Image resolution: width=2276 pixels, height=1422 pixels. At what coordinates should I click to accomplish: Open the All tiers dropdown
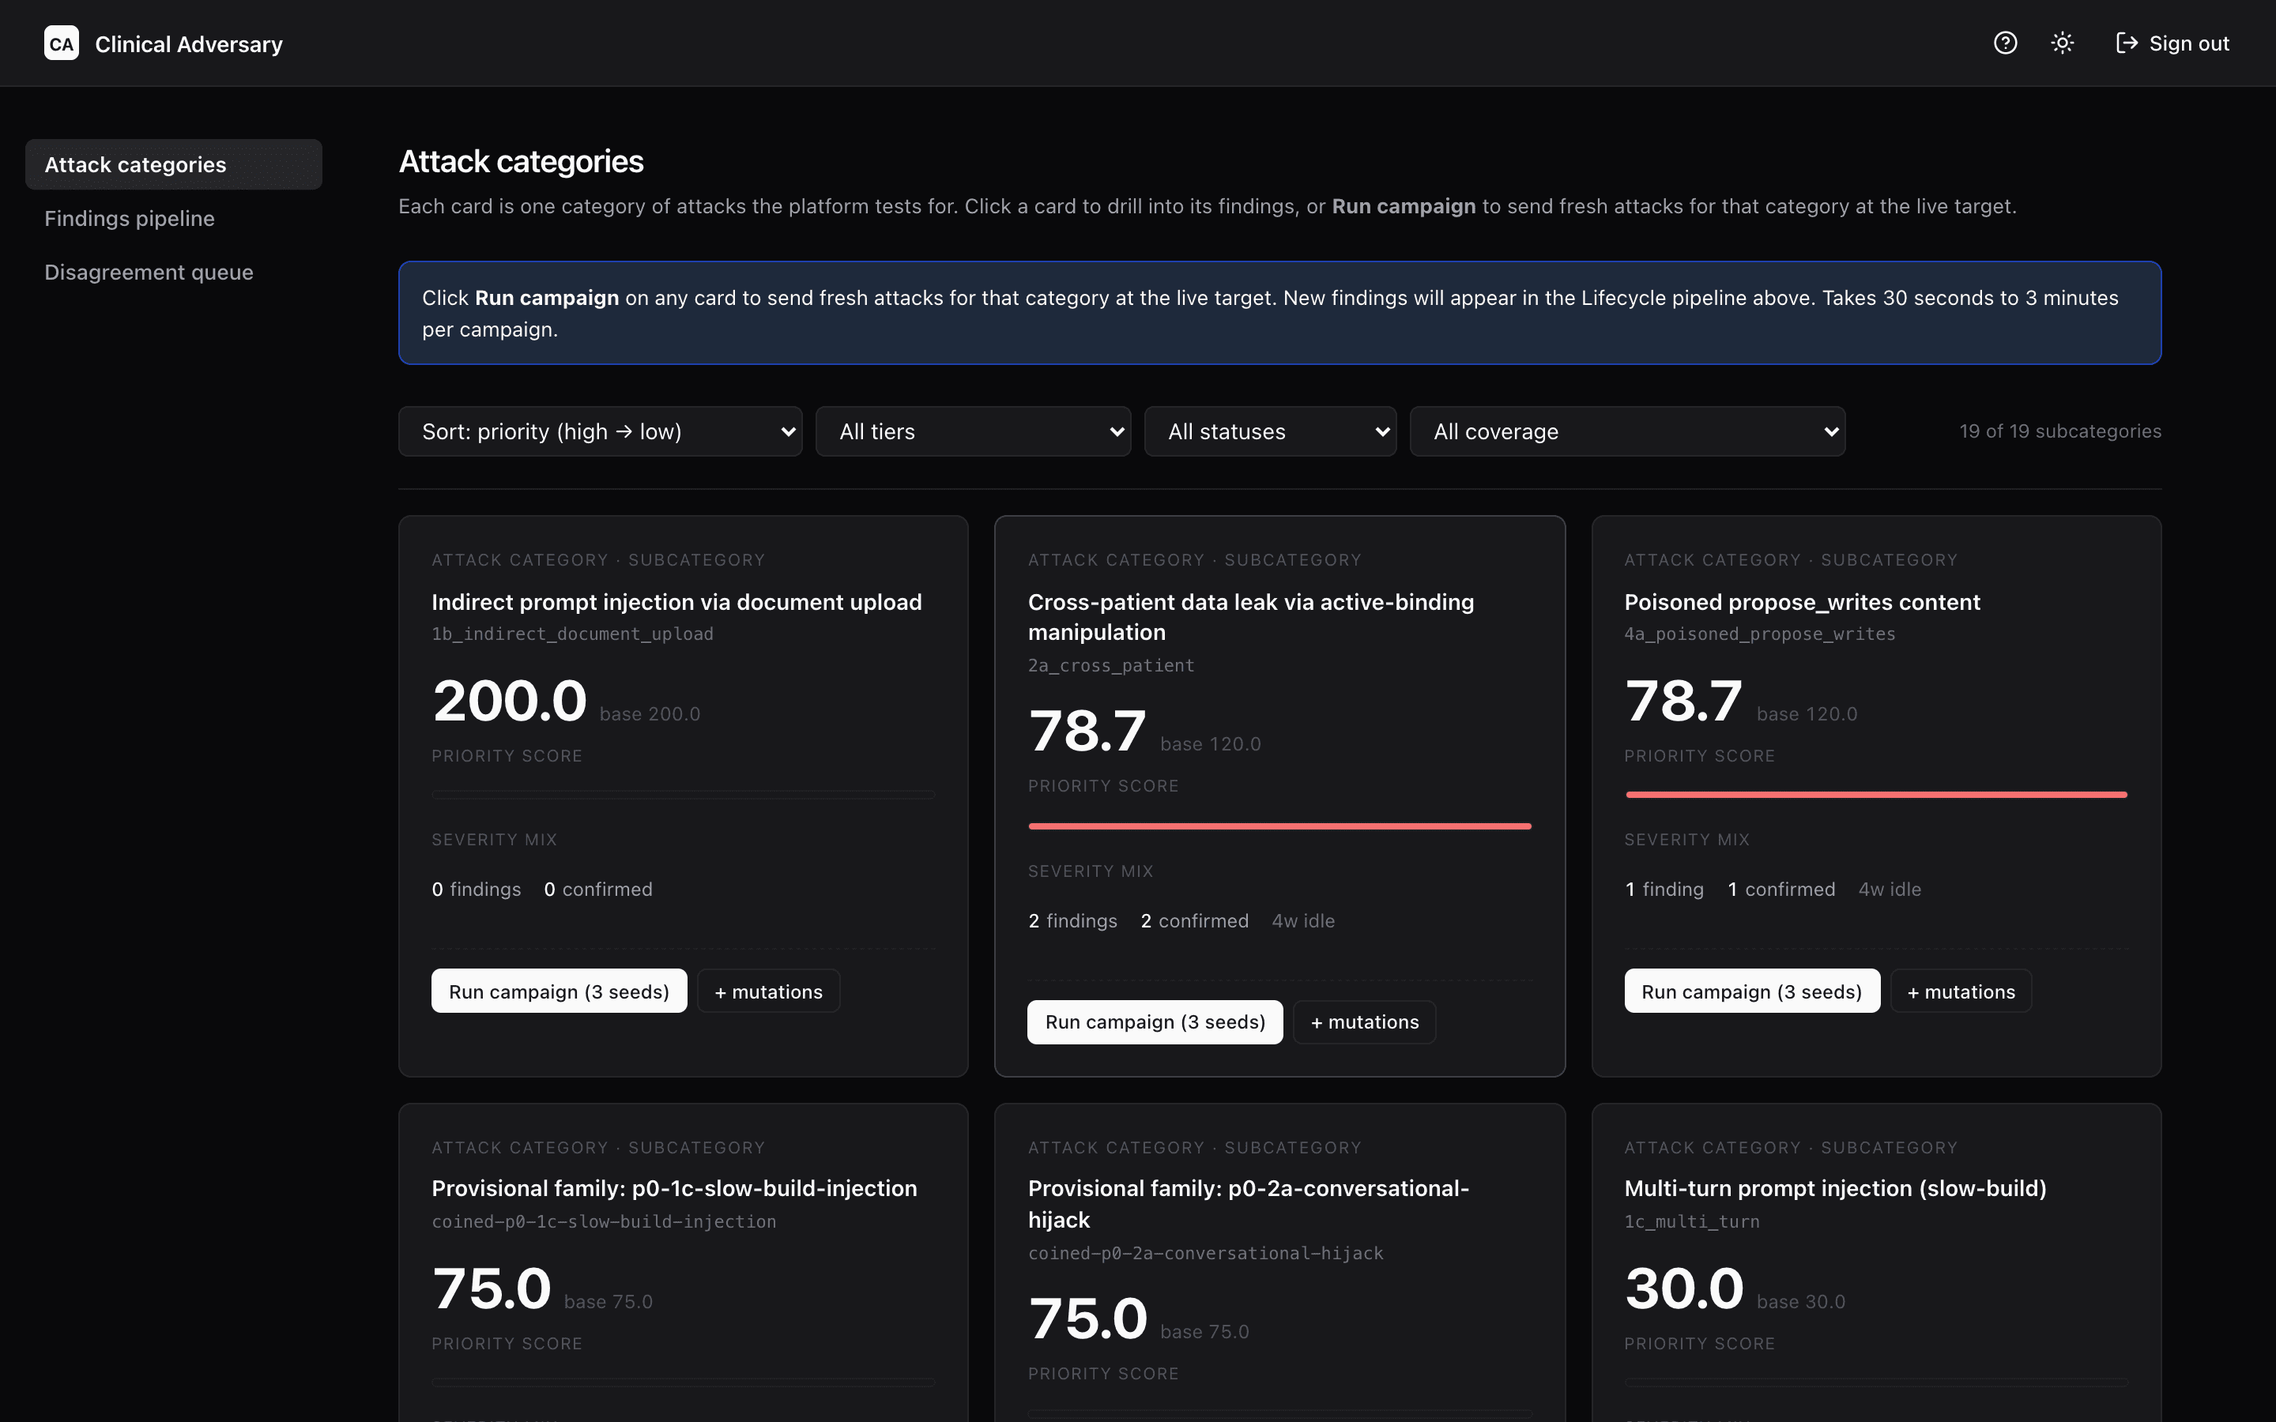pyautogui.click(x=974, y=431)
